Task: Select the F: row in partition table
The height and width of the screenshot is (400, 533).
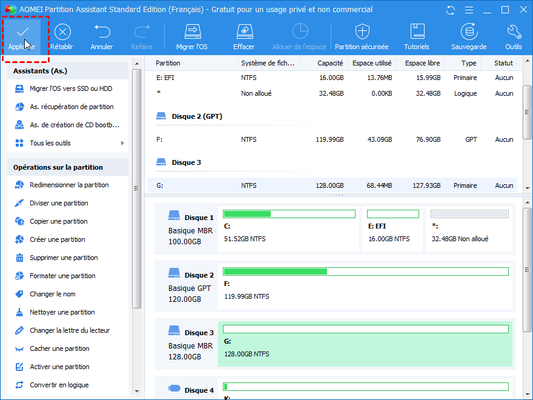Action: coord(332,139)
